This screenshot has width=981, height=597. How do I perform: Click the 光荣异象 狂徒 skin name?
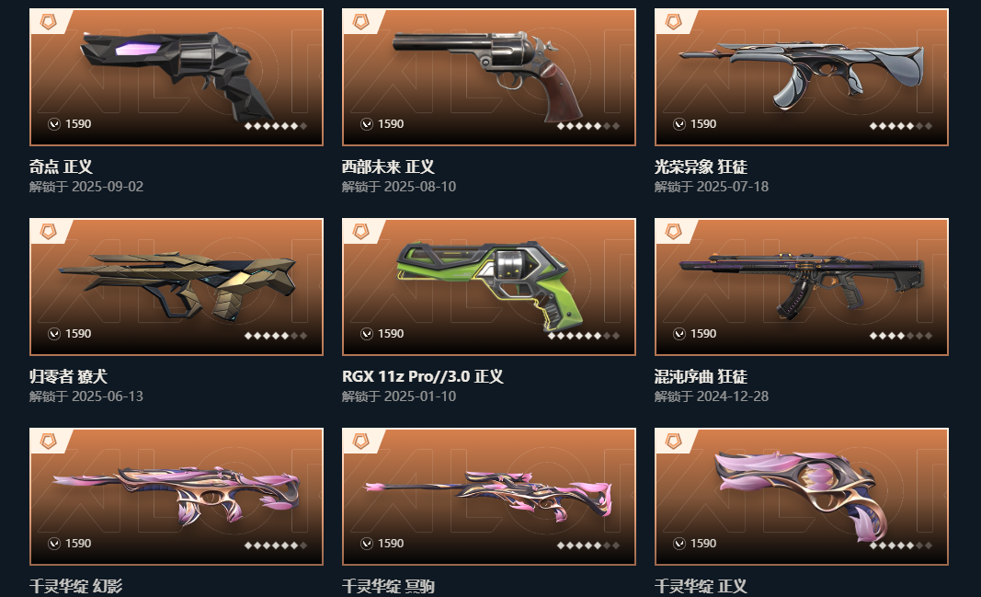[x=701, y=167]
